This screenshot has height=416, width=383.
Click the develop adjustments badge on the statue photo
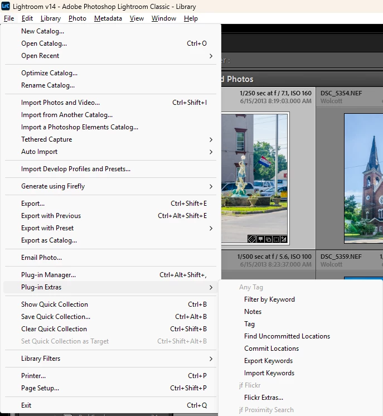point(284,239)
